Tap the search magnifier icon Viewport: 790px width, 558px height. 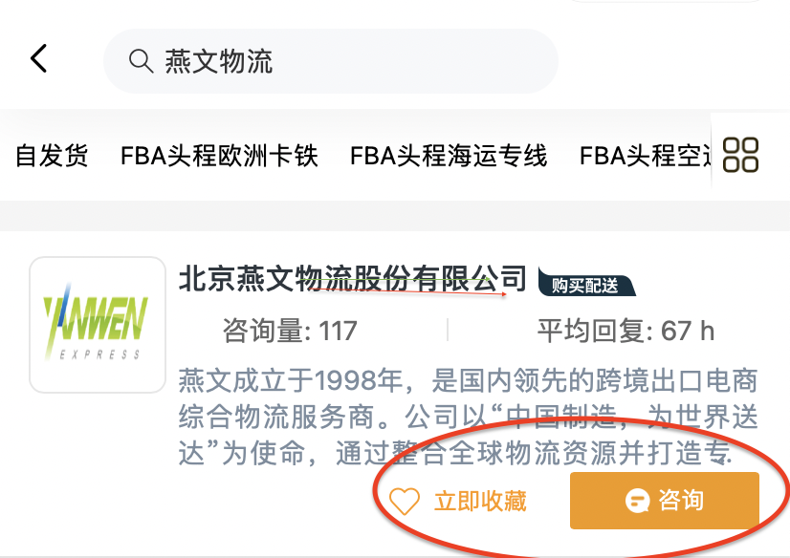point(142,61)
